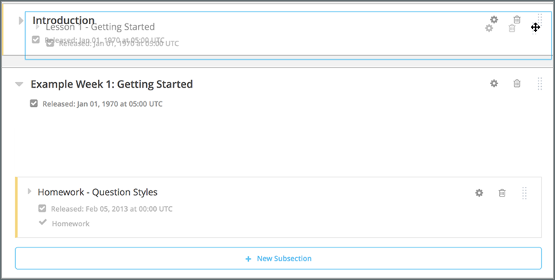Click gear icon on dragged Lesson 1 item

pos(489,28)
